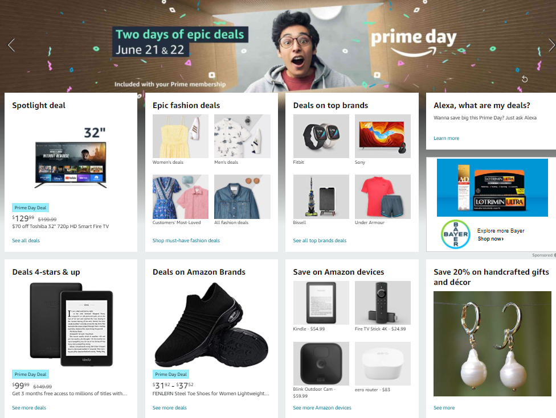This screenshot has width=556, height=418.
Task: Click the replay icon on the Prime Day banner
Action: pyautogui.click(x=525, y=79)
